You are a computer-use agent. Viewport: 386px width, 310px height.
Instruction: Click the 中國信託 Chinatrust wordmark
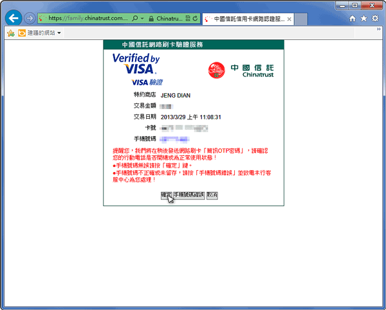pos(252,71)
